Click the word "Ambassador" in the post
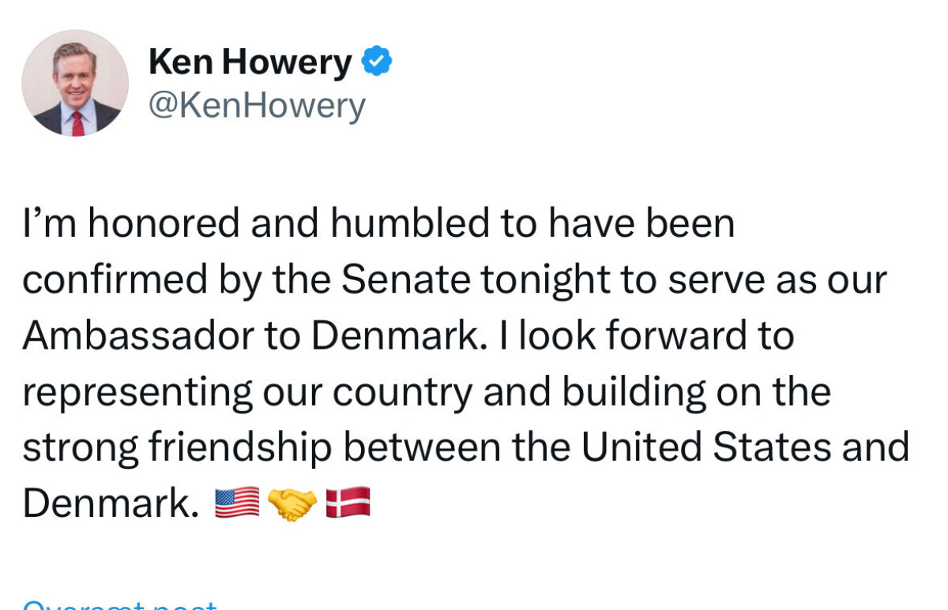 tap(138, 335)
